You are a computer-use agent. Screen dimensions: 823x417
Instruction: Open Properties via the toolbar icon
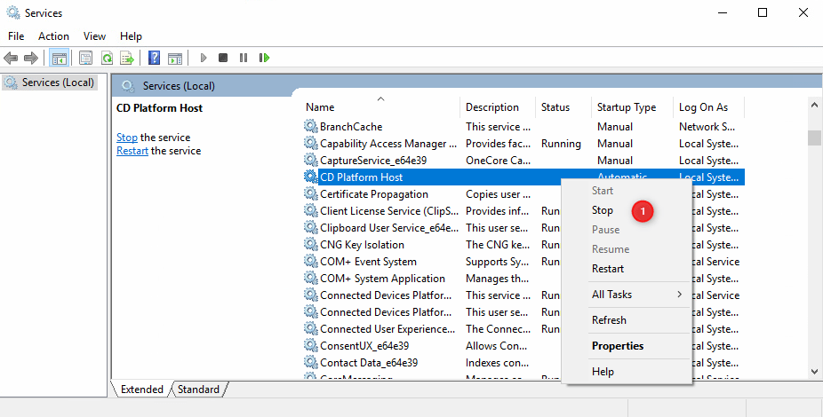click(x=86, y=58)
